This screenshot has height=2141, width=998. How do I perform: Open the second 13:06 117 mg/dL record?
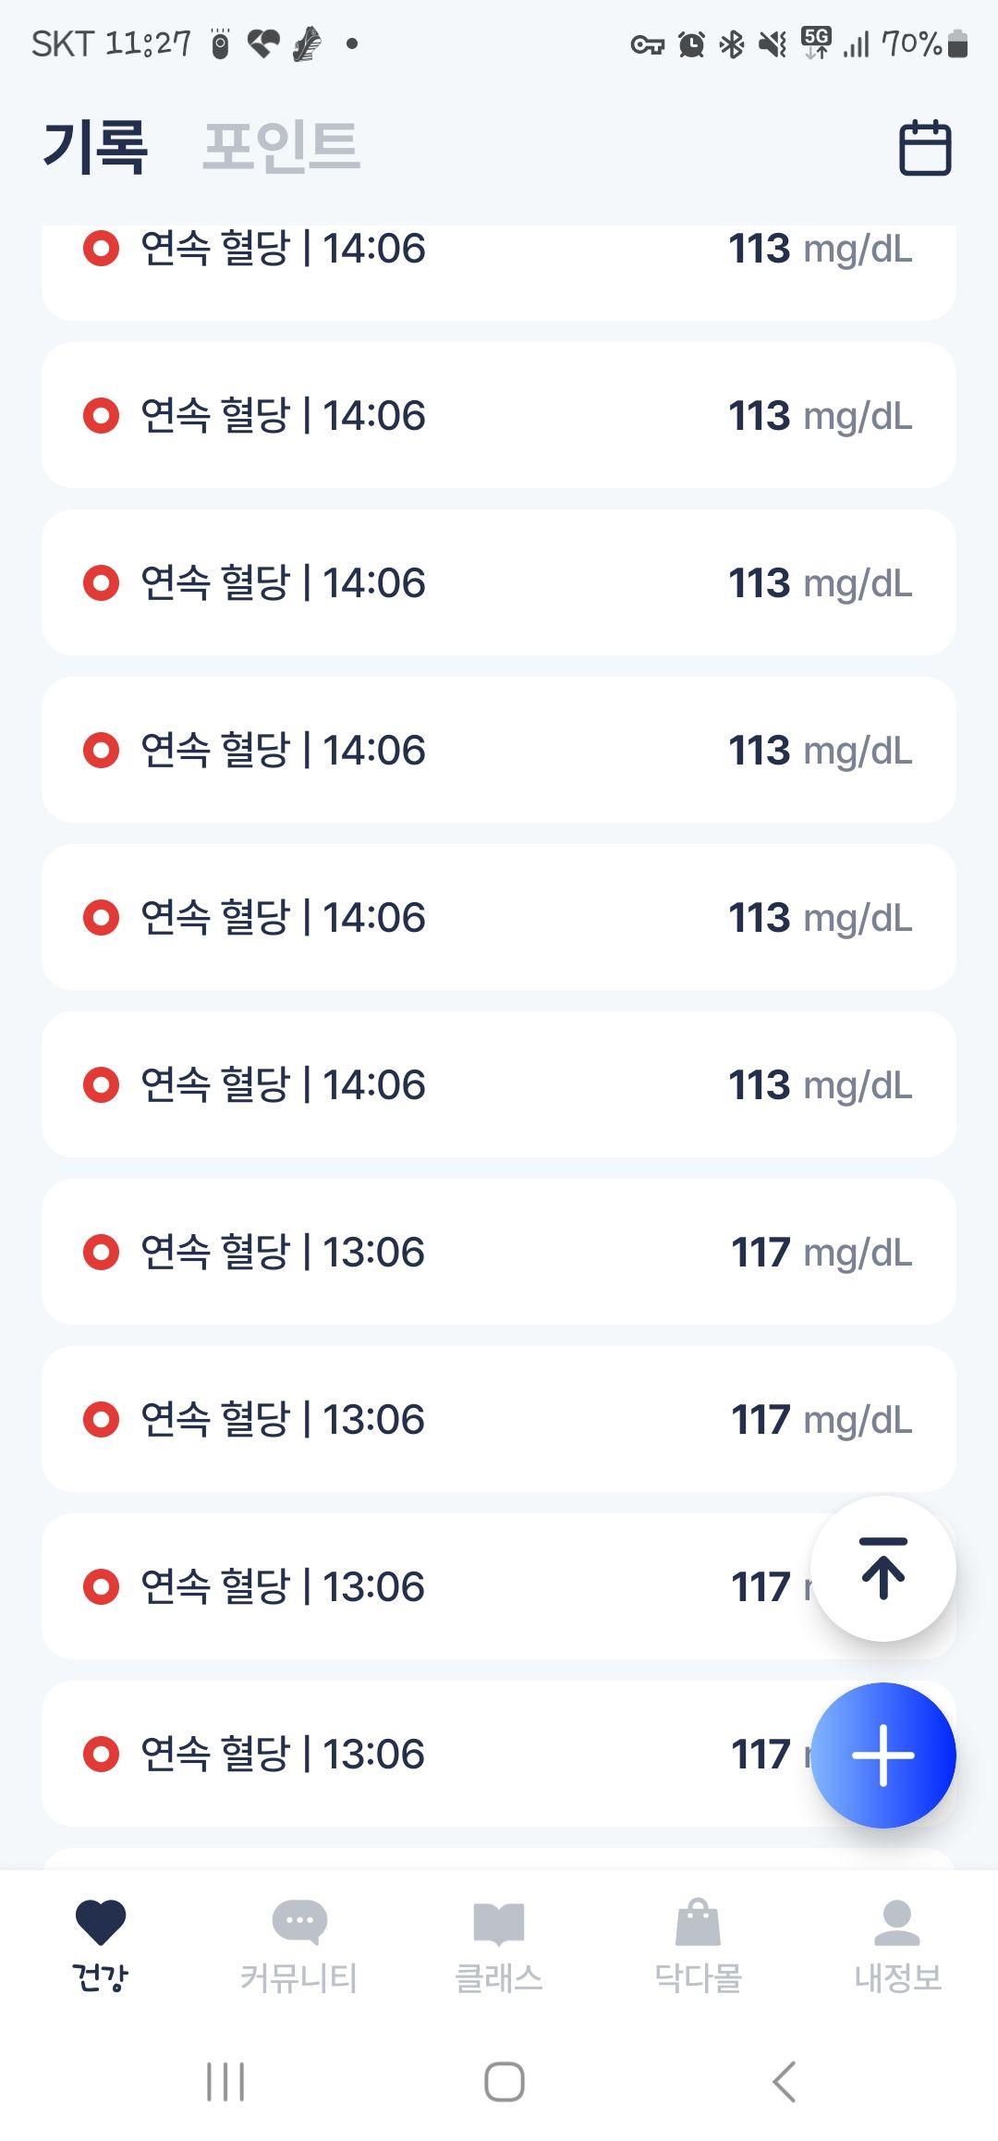(x=499, y=1419)
